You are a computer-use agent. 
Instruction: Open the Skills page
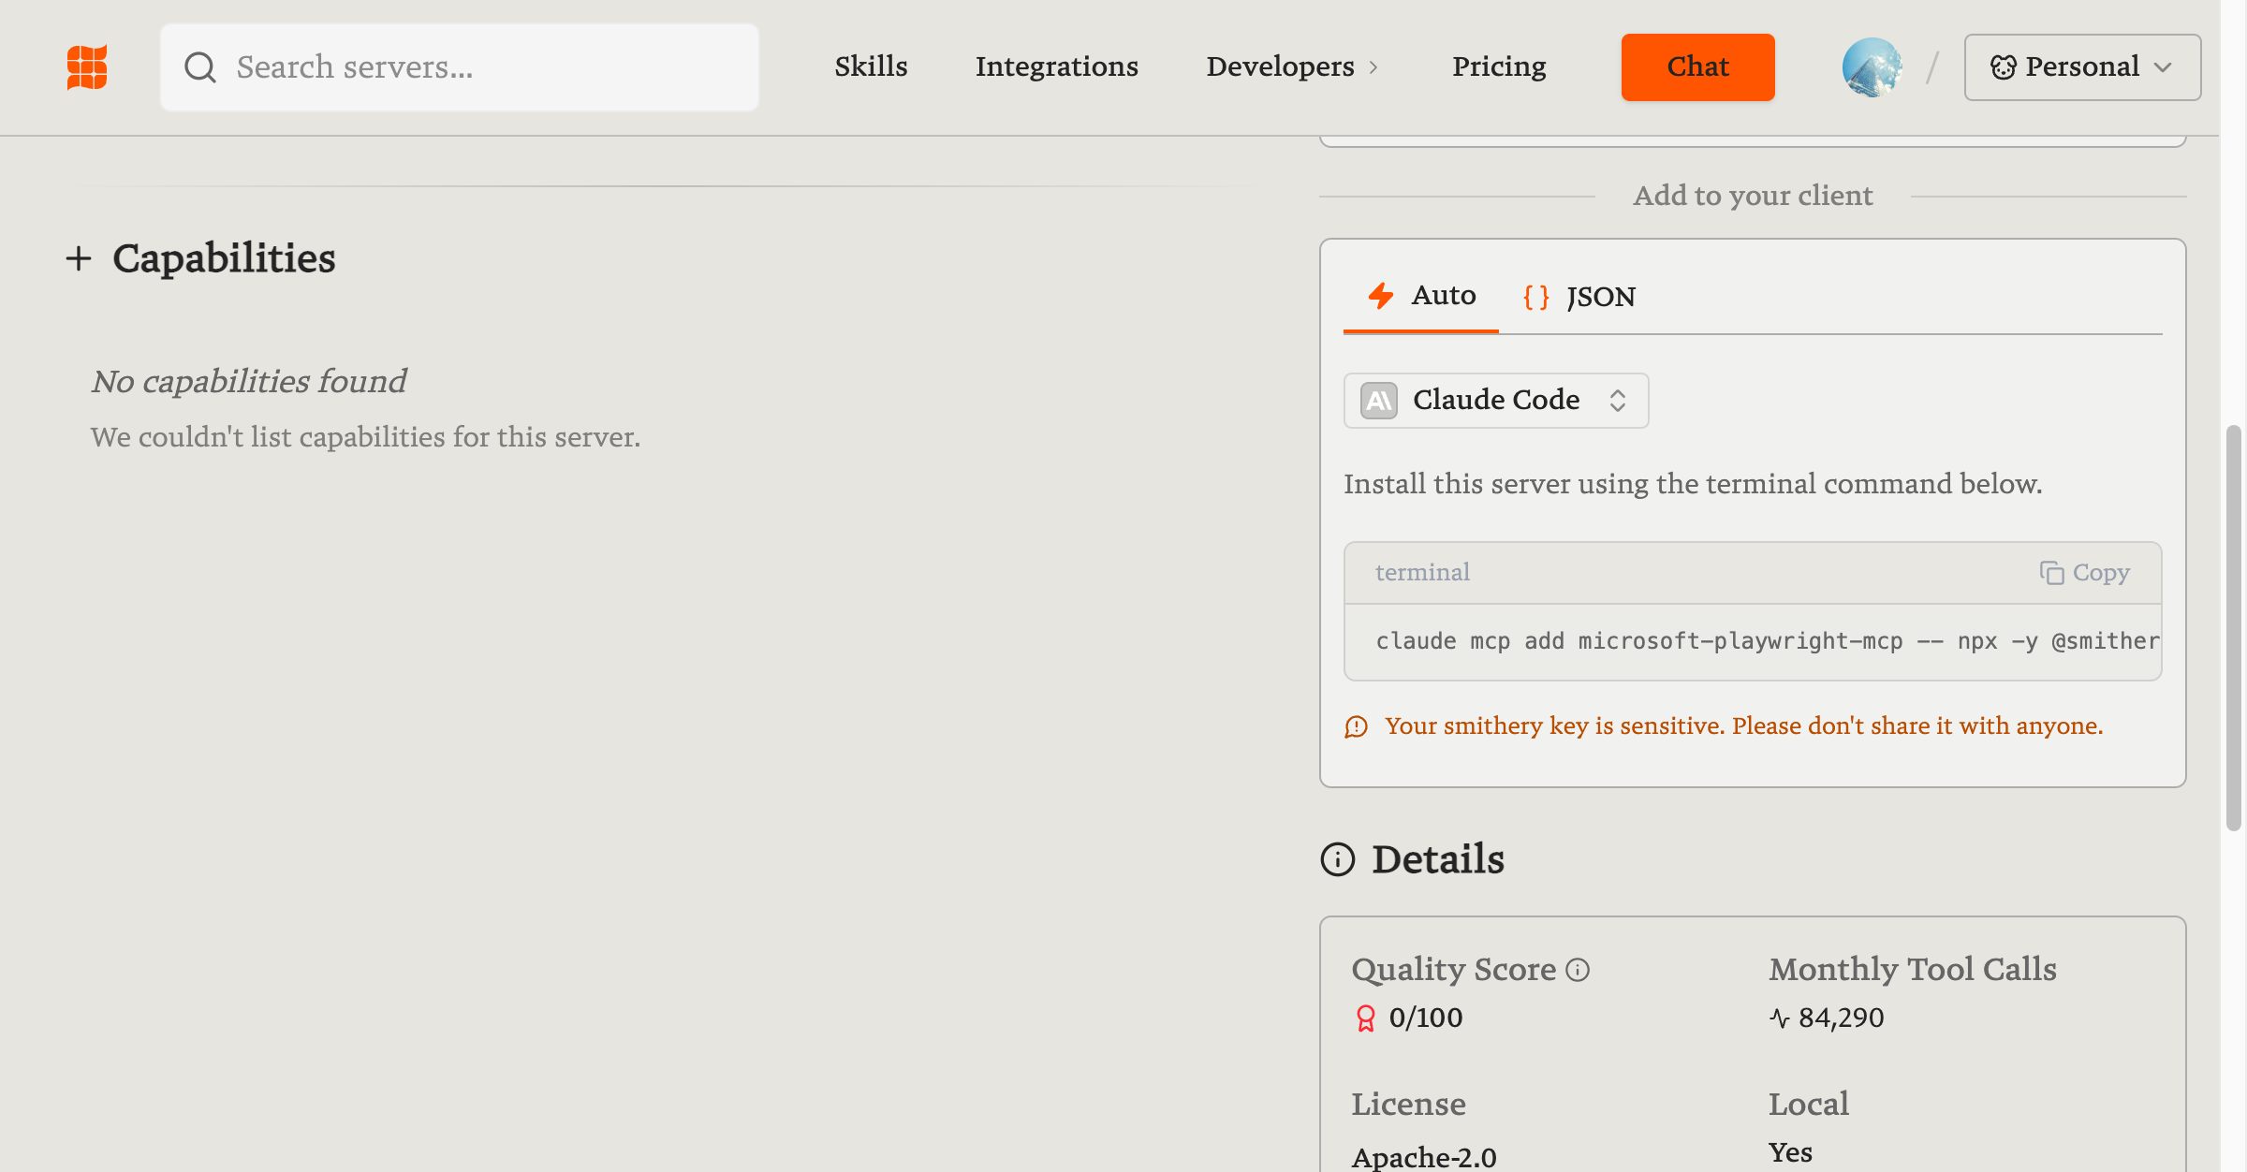pos(871,67)
